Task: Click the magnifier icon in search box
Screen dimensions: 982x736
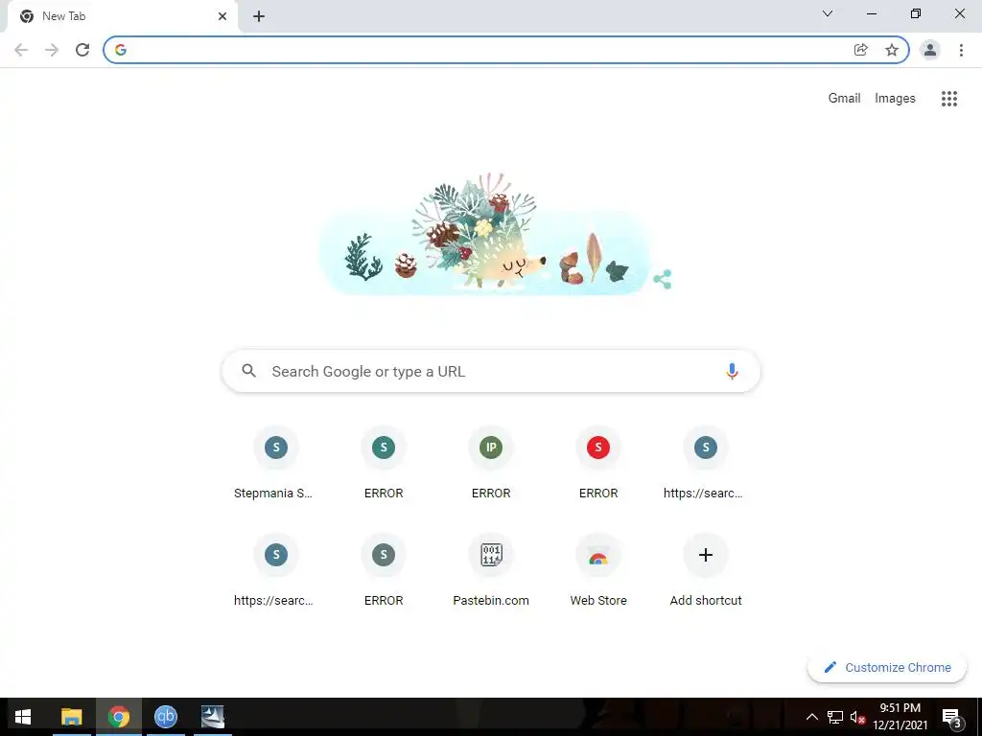Action: point(248,371)
